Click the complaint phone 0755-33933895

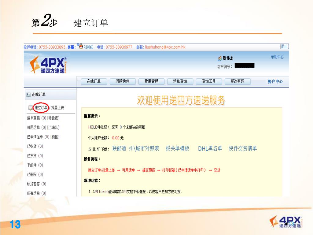click(x=52, y=47)
